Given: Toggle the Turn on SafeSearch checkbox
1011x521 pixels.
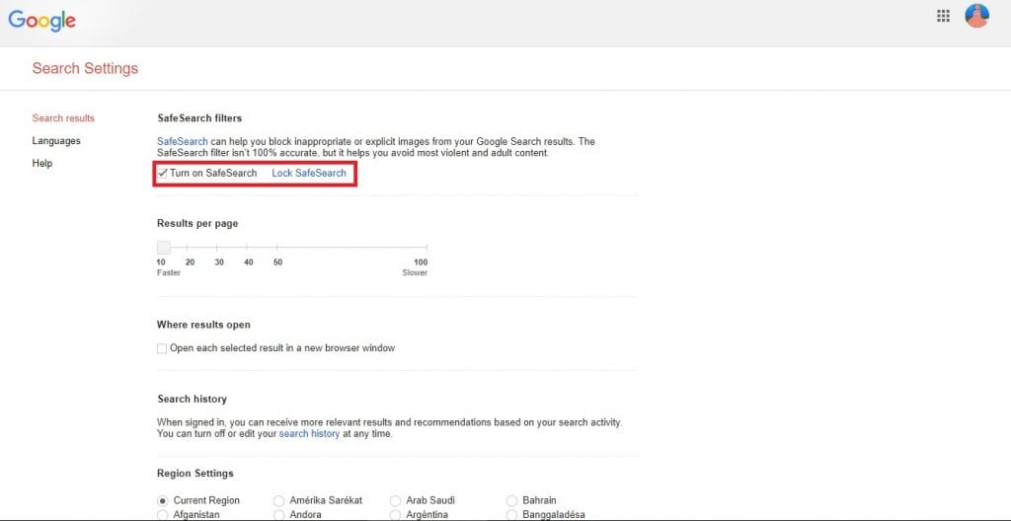Looking at the screenshot, I should [163, 173].
